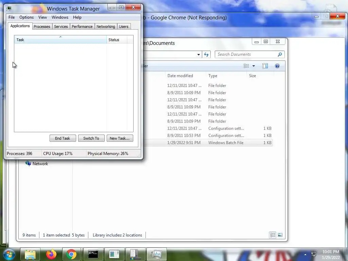
Task: Sort by the Task column header
Action: pyautogui.click(x=60, y=40)
